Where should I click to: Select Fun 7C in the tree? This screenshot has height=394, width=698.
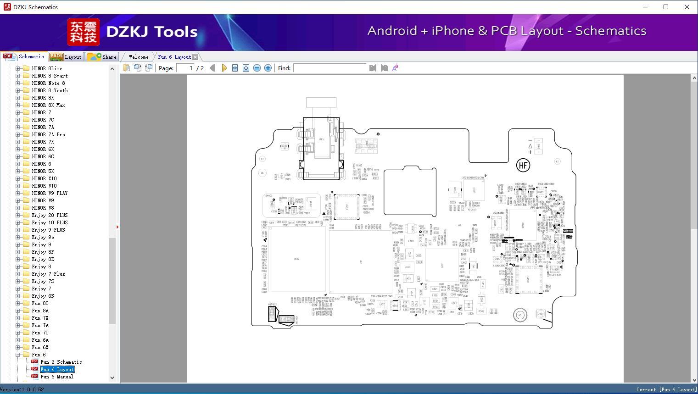click(x=40, y=333)
